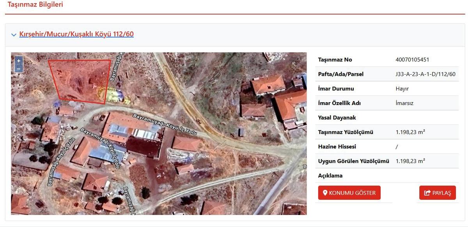The width and height of the screenshot is (468, 227).
Task: Click the location pin icon in Konumu Göster
Action: 325,193
